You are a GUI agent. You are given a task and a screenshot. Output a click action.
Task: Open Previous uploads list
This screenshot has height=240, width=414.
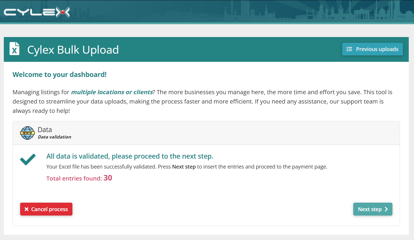coord(373,49)
